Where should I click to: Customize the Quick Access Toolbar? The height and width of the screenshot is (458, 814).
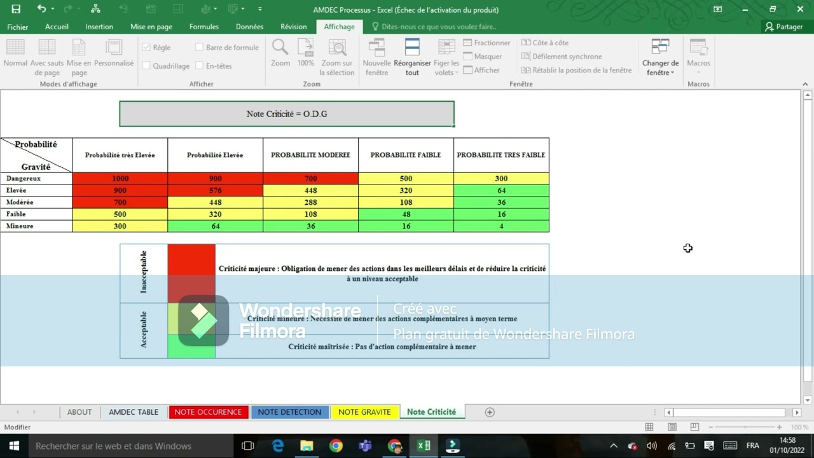pyautogui.click(x=260, y=9)
